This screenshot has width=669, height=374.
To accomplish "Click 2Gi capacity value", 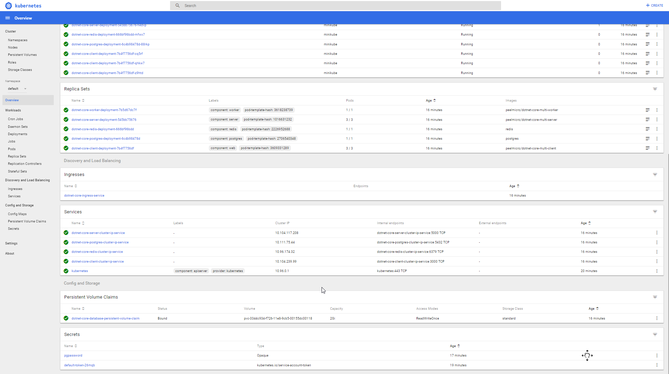I will click(x=332, y=318).
